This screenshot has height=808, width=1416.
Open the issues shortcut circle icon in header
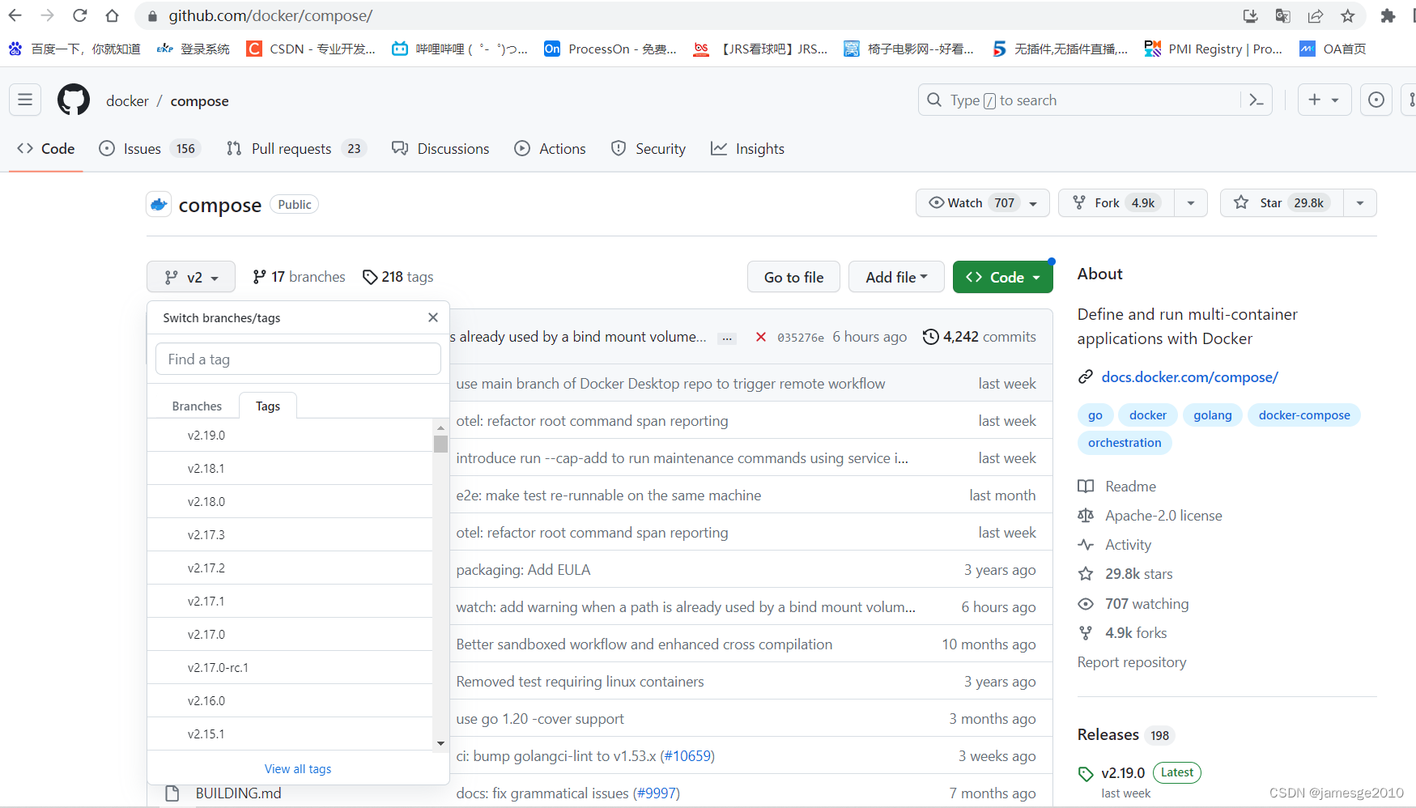tap(1376, 100)
